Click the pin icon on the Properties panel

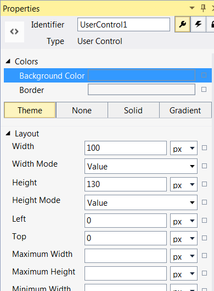(x=203, y=8)
